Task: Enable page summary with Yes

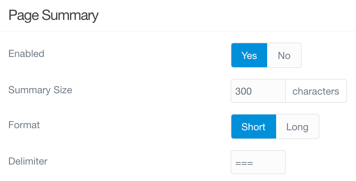Action: point(249,55)
